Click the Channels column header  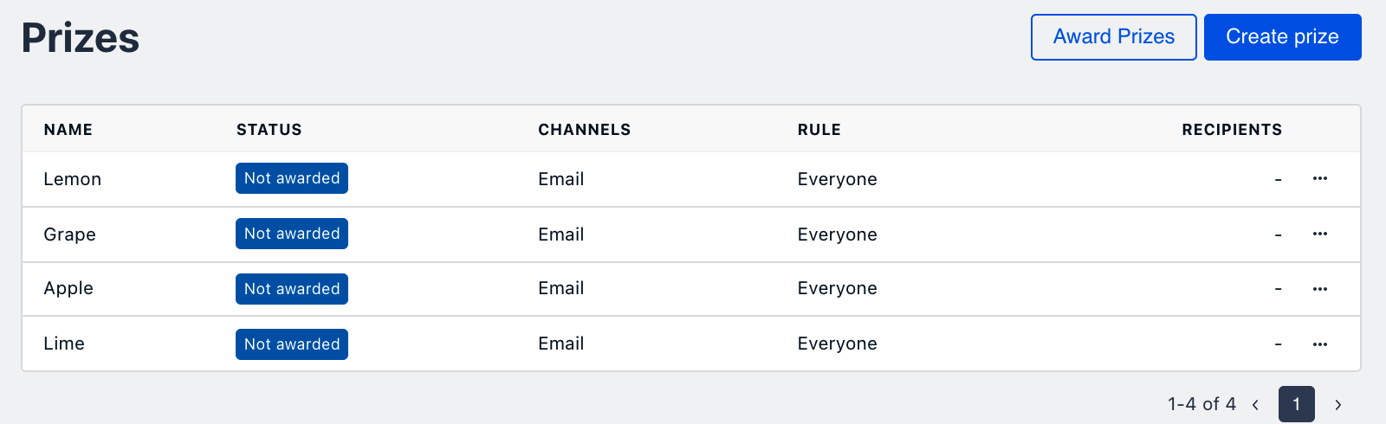(584, 130)
